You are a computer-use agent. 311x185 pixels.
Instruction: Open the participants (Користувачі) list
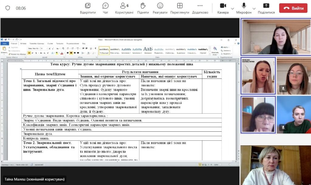[124, 8]
